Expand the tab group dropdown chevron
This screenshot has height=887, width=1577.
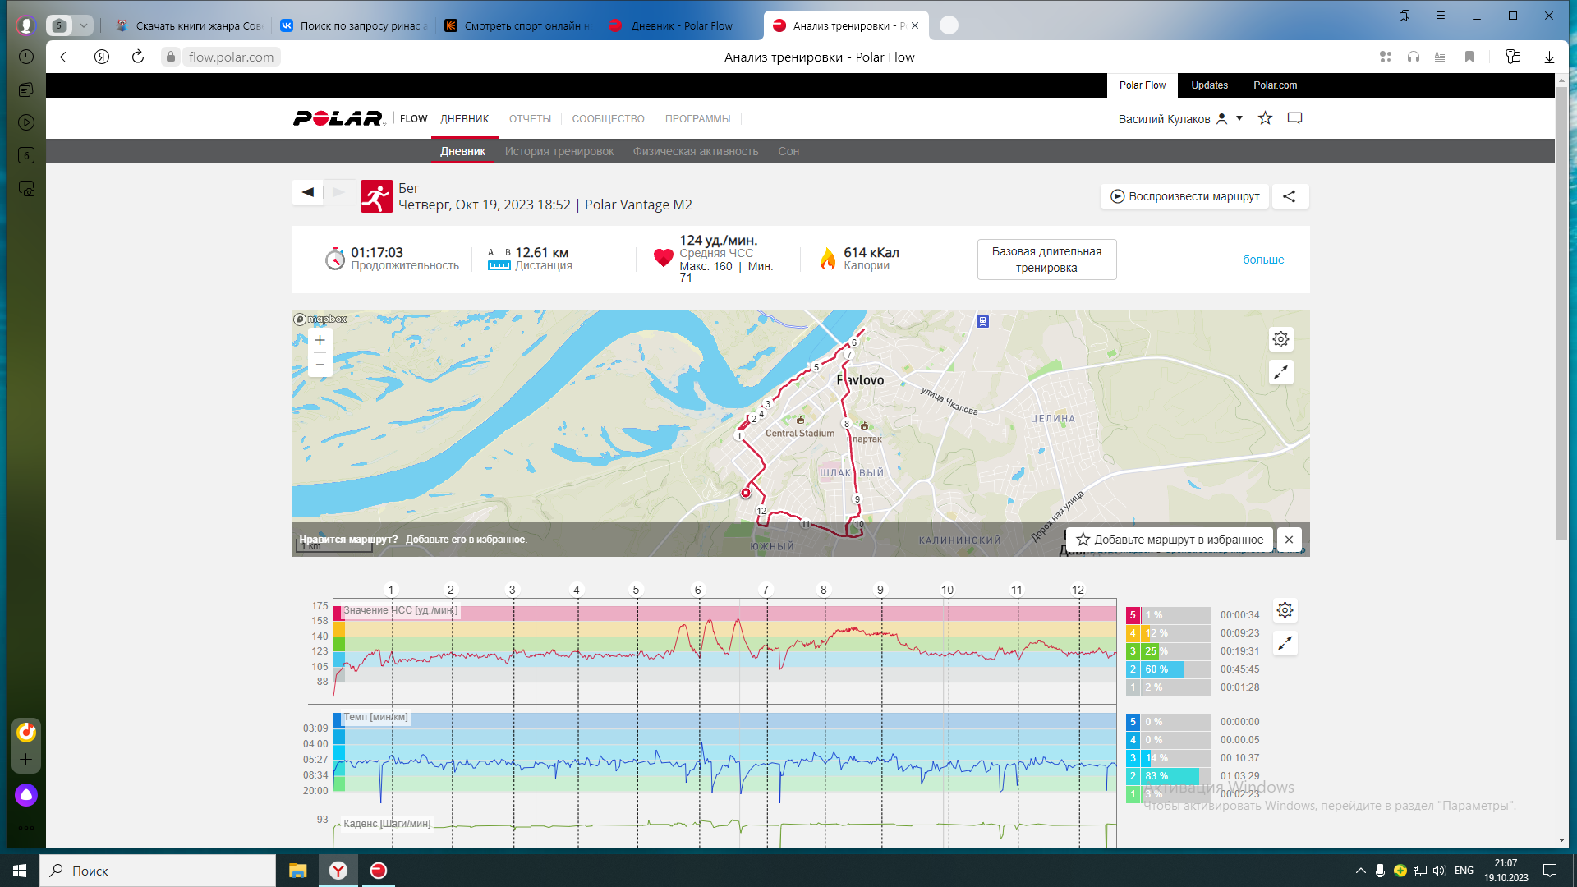84,25
